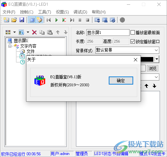
Task: Click the send-to-screen monitor arrows icon
Action: pos(97,20)
